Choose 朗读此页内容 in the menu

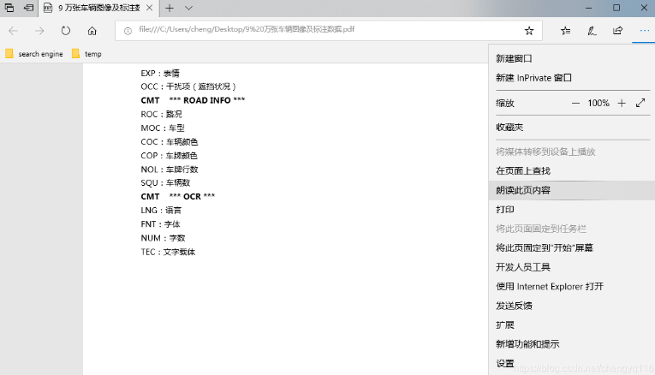click(571, 190)
